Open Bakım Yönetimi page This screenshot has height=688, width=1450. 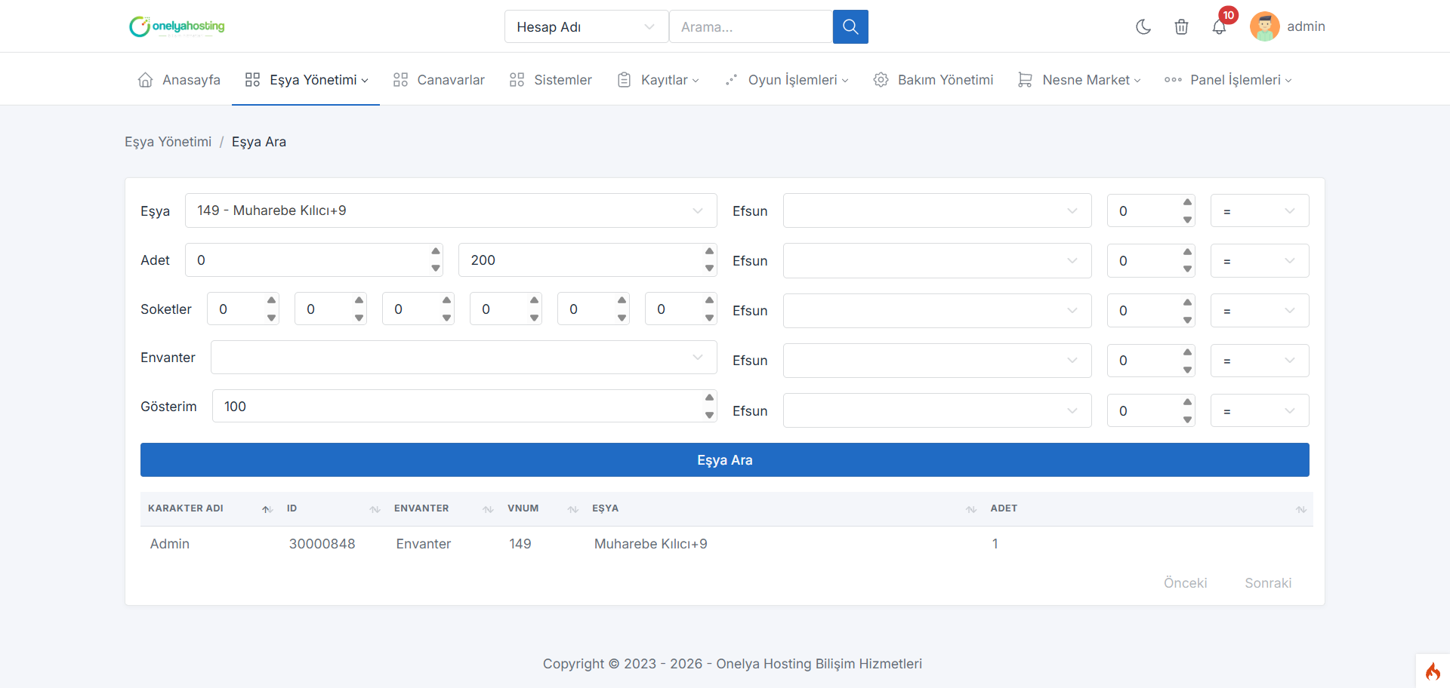933,80
